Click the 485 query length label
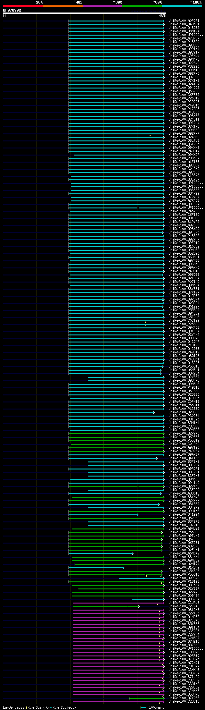 (162, 16)
